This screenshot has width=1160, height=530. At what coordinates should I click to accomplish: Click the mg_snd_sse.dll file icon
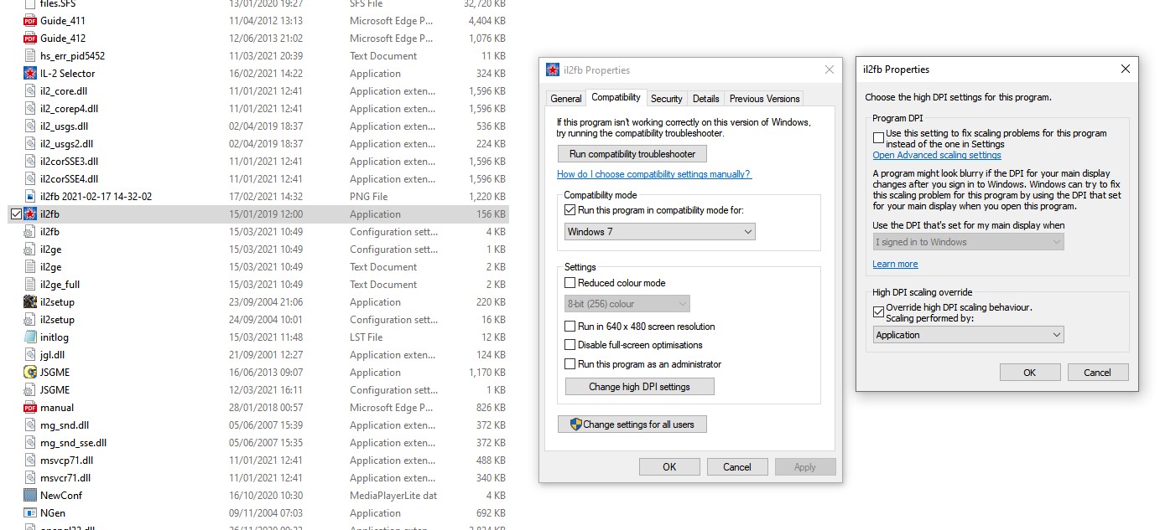[30, 442]
